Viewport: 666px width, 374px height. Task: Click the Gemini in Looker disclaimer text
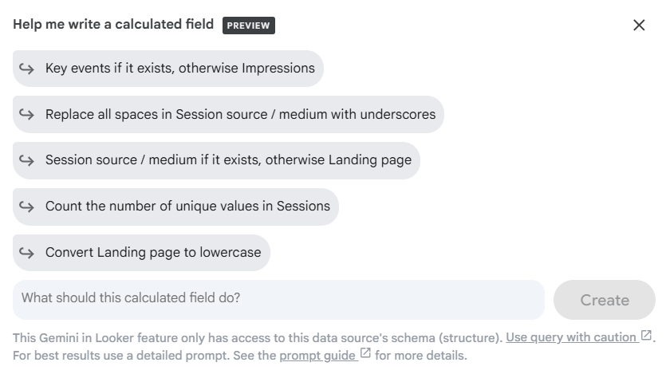click(x=258, y=338)
